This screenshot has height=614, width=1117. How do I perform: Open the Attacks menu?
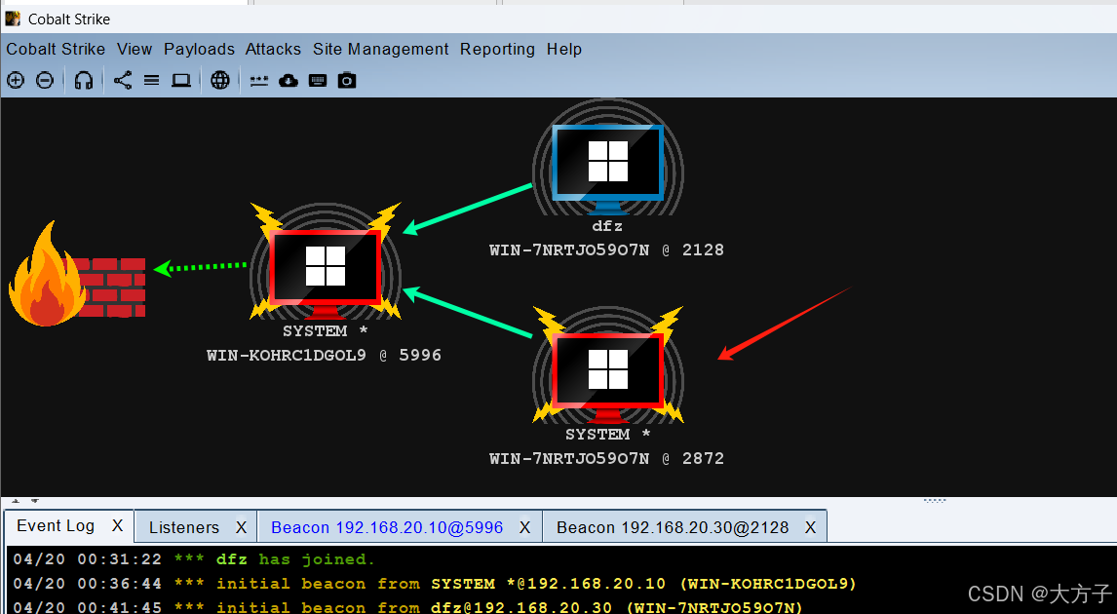coord(274,49)
